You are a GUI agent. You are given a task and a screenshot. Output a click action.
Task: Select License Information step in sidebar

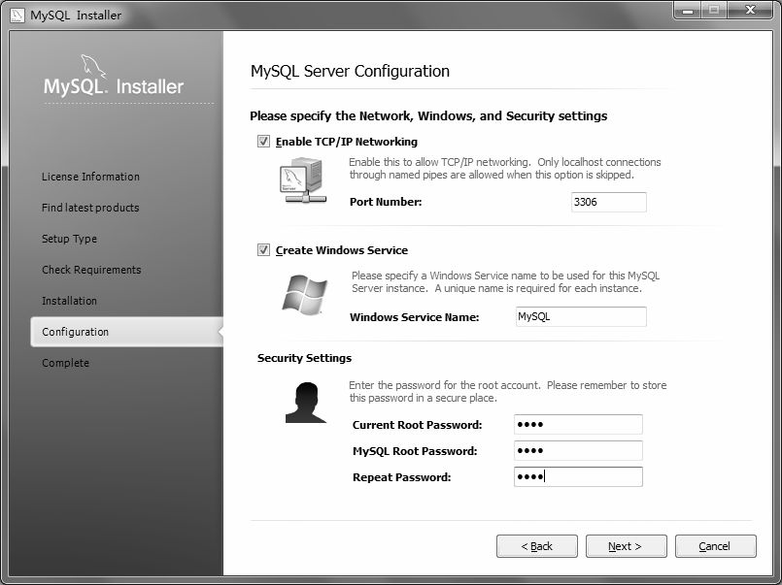point(90,177)
